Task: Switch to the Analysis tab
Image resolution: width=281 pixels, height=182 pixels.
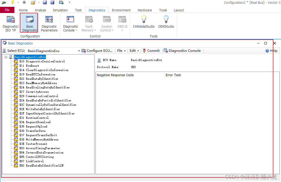Action: pos(40,10)
